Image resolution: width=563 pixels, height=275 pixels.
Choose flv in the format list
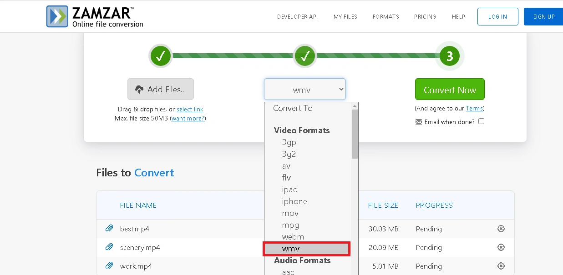pyautogui.click(x=286, y=178)
